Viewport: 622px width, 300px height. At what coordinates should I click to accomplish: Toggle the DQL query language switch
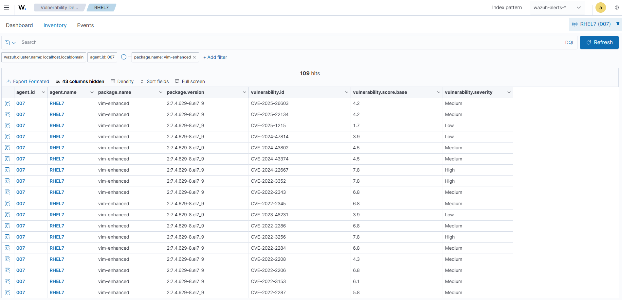coord(570,42)
